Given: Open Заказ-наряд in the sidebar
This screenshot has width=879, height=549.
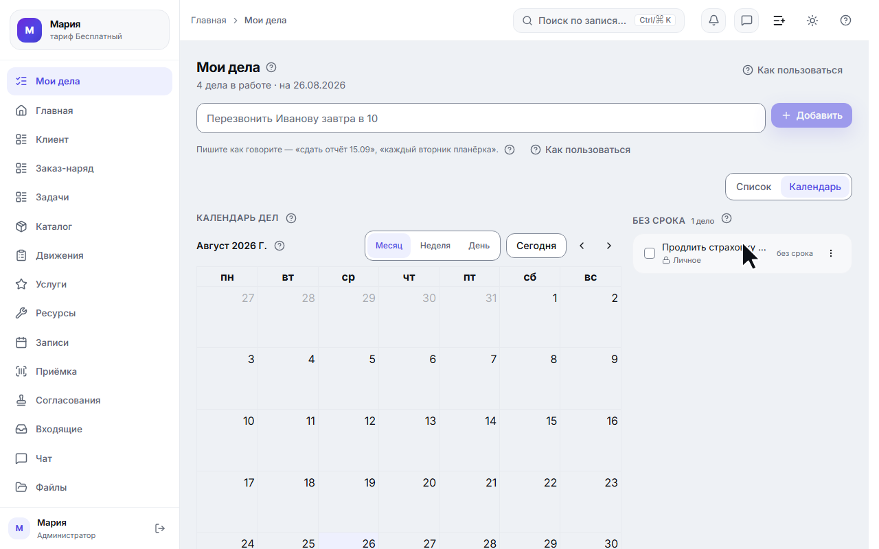Looking at the screenshot, I should 89,168.
